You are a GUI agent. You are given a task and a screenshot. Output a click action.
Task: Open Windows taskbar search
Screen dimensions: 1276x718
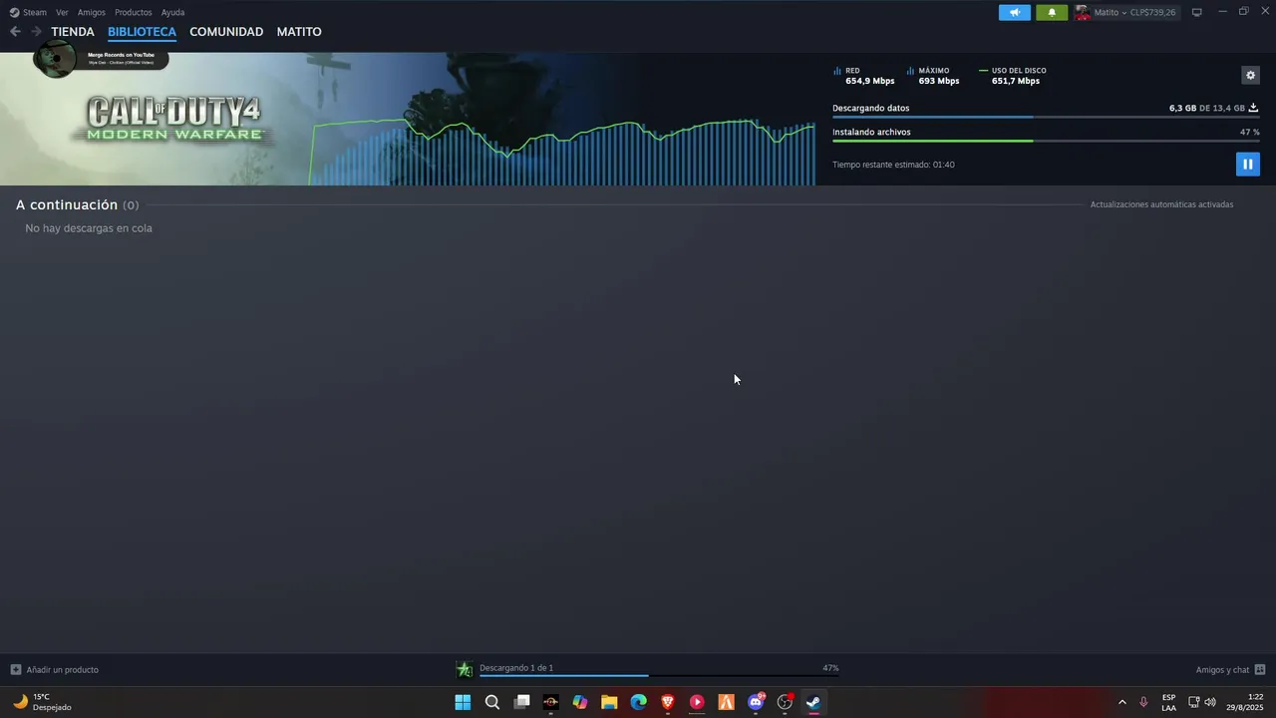point(492,702)
